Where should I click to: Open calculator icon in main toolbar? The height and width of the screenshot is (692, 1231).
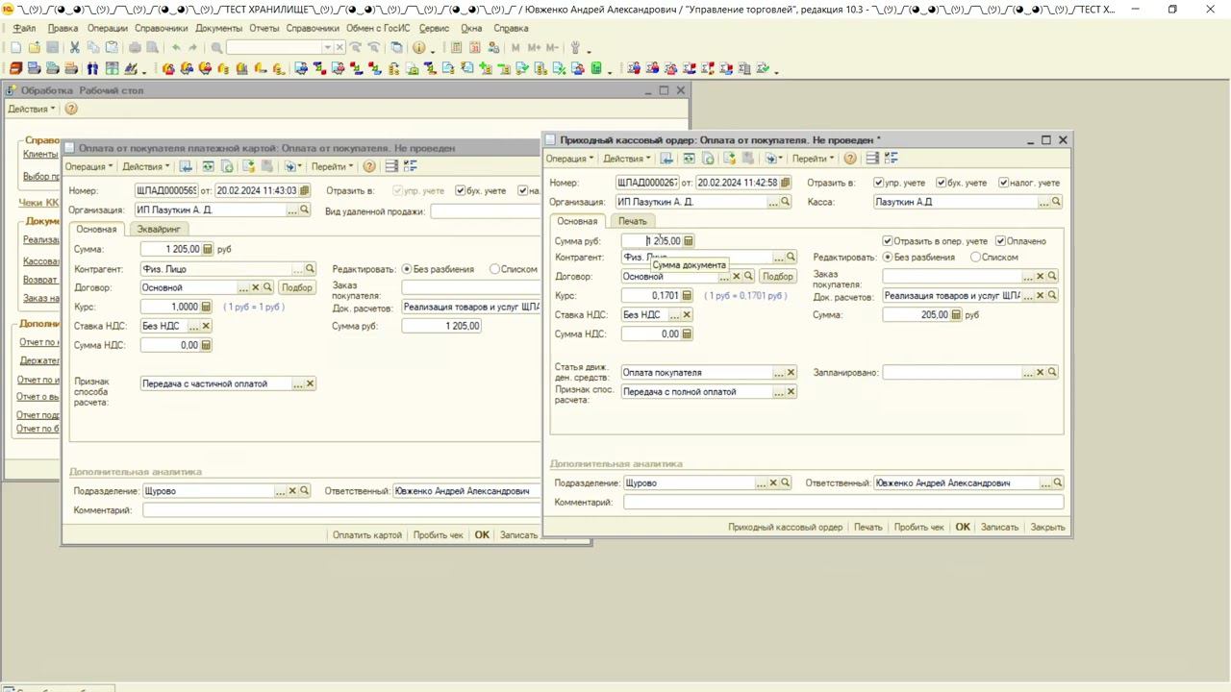point(456,47)
